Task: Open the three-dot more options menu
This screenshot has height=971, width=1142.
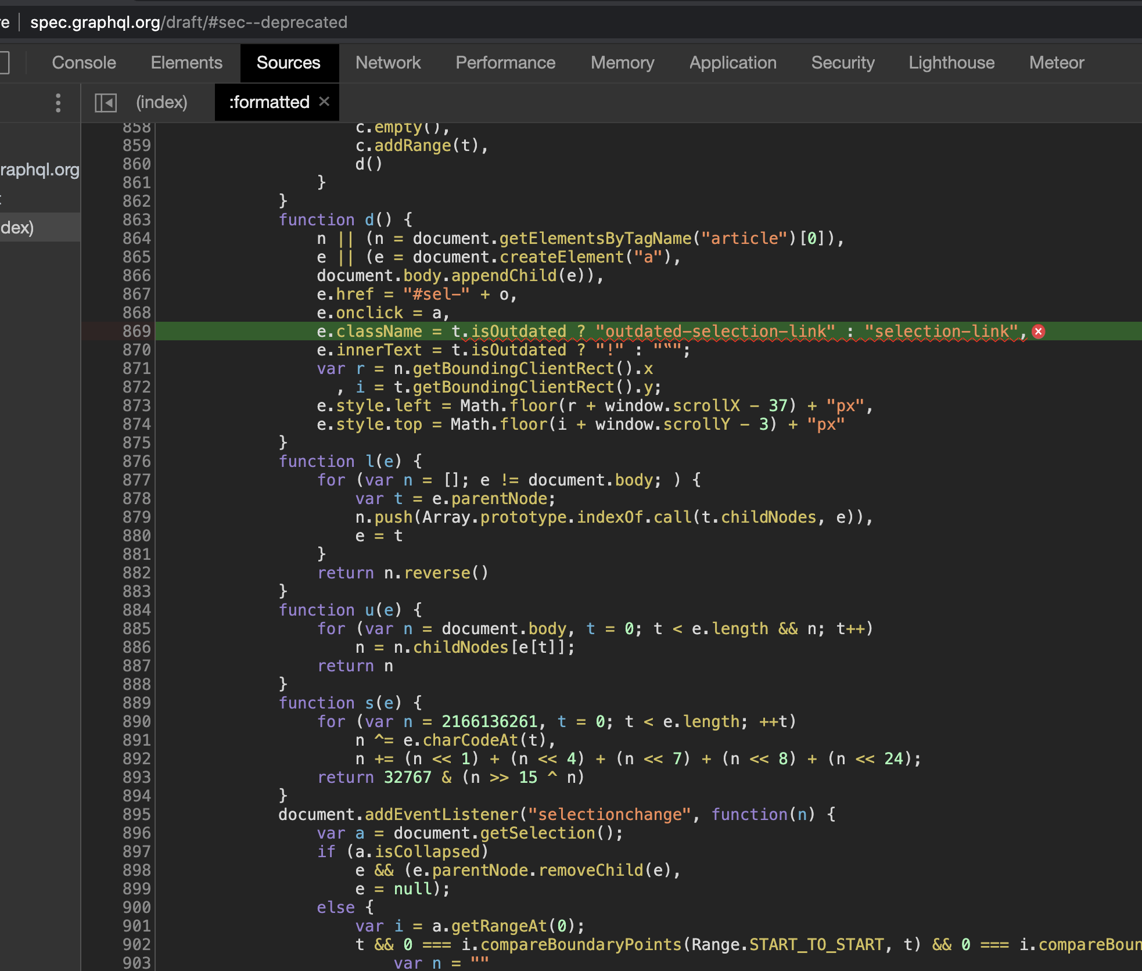Action: [58, 103]
